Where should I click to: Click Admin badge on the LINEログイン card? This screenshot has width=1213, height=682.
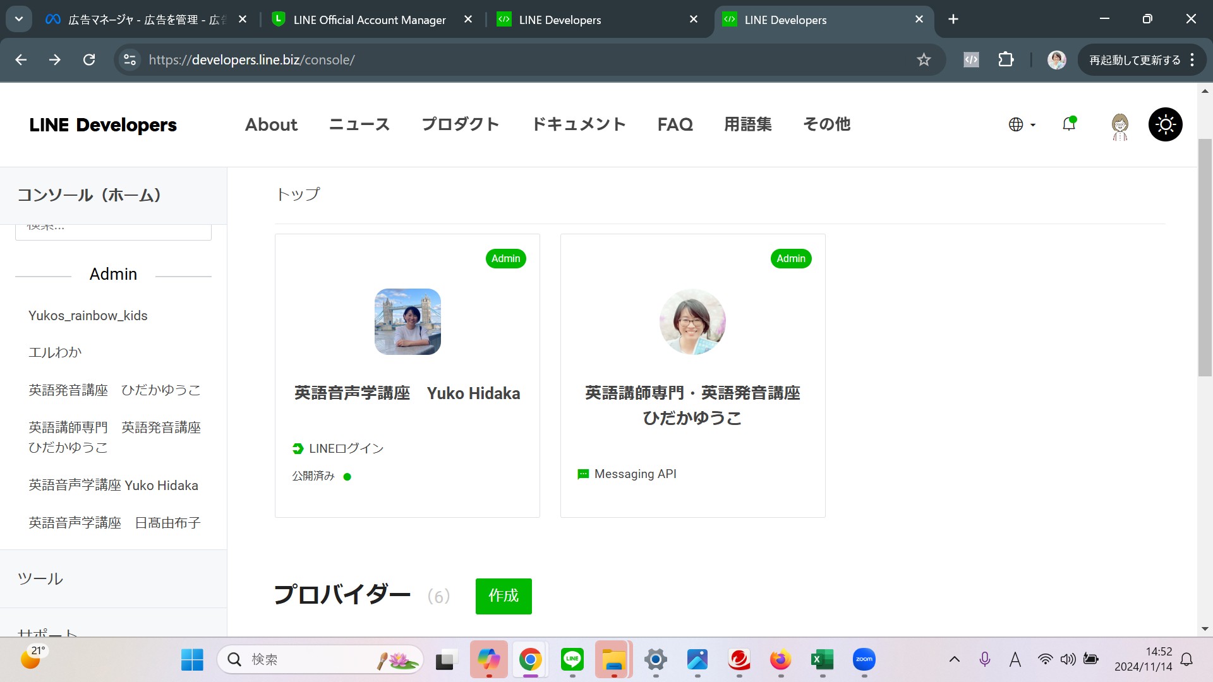pyautogui.click(x=505, y=258)
